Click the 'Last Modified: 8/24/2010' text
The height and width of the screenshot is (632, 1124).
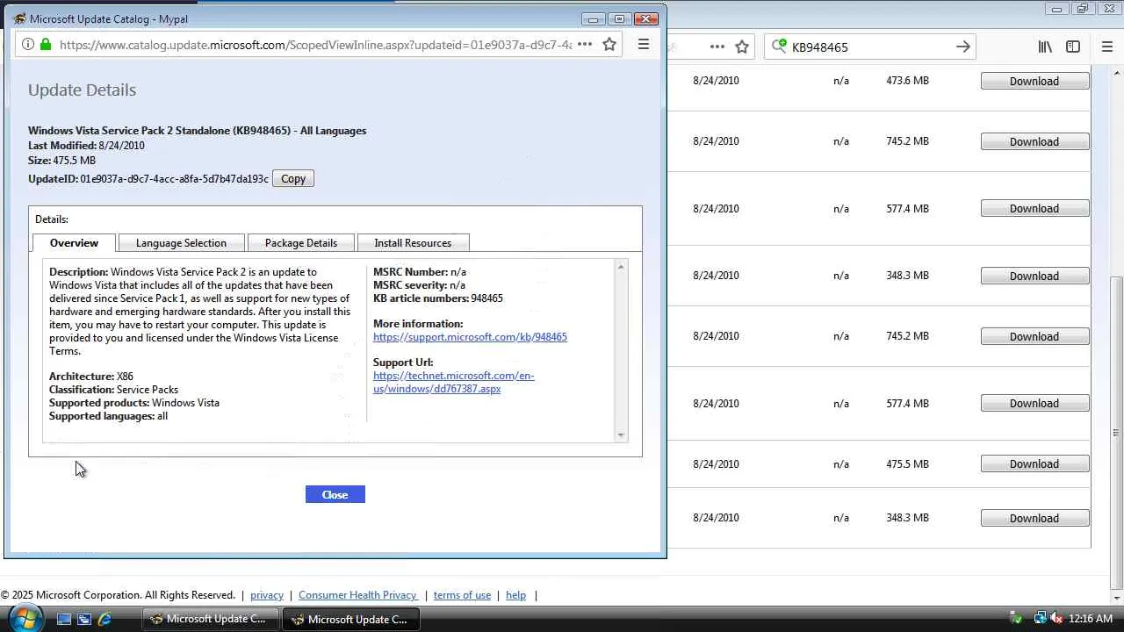[x=86, y=146]
